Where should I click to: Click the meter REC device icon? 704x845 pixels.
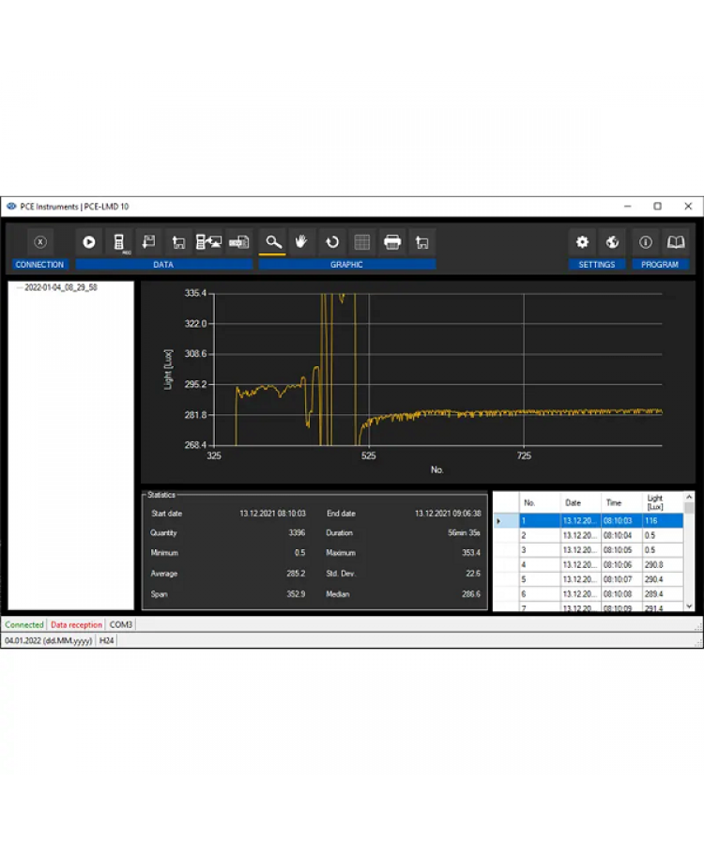click(x=120, y=241)
